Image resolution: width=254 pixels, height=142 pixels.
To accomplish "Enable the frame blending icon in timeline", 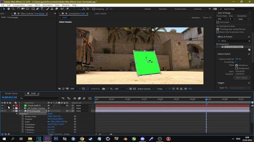I will [79, 98].
